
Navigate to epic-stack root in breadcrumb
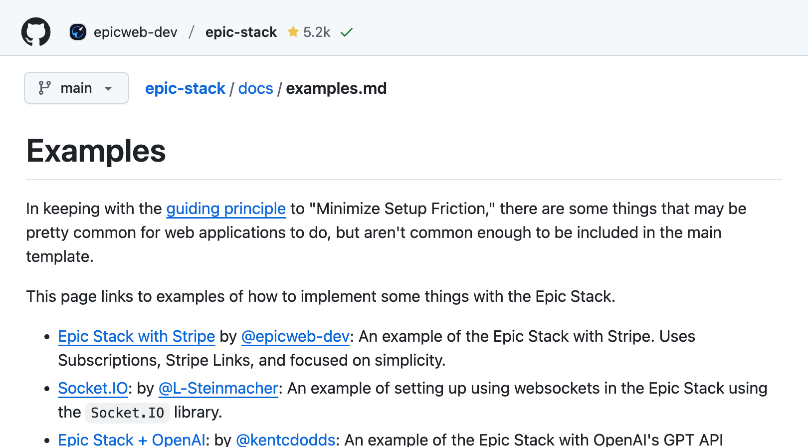pos(185,88)
